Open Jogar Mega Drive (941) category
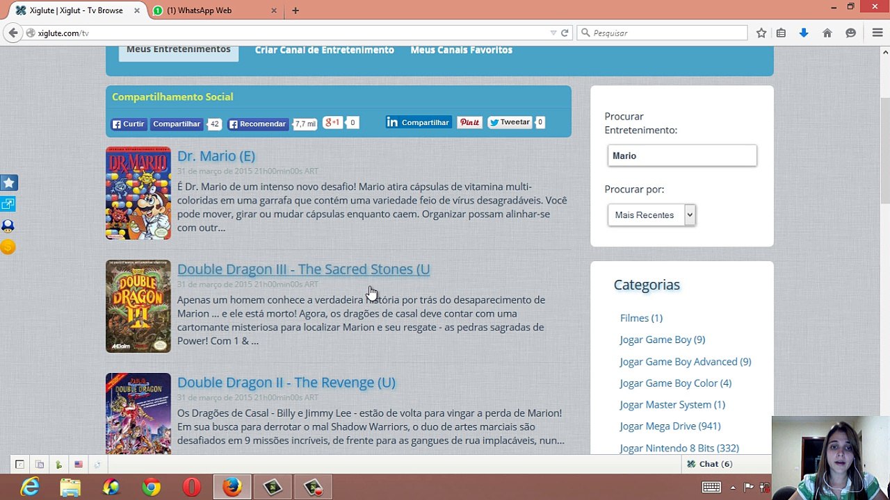Image resolution: width=890 pixels, height=500 pixels. 670,426
